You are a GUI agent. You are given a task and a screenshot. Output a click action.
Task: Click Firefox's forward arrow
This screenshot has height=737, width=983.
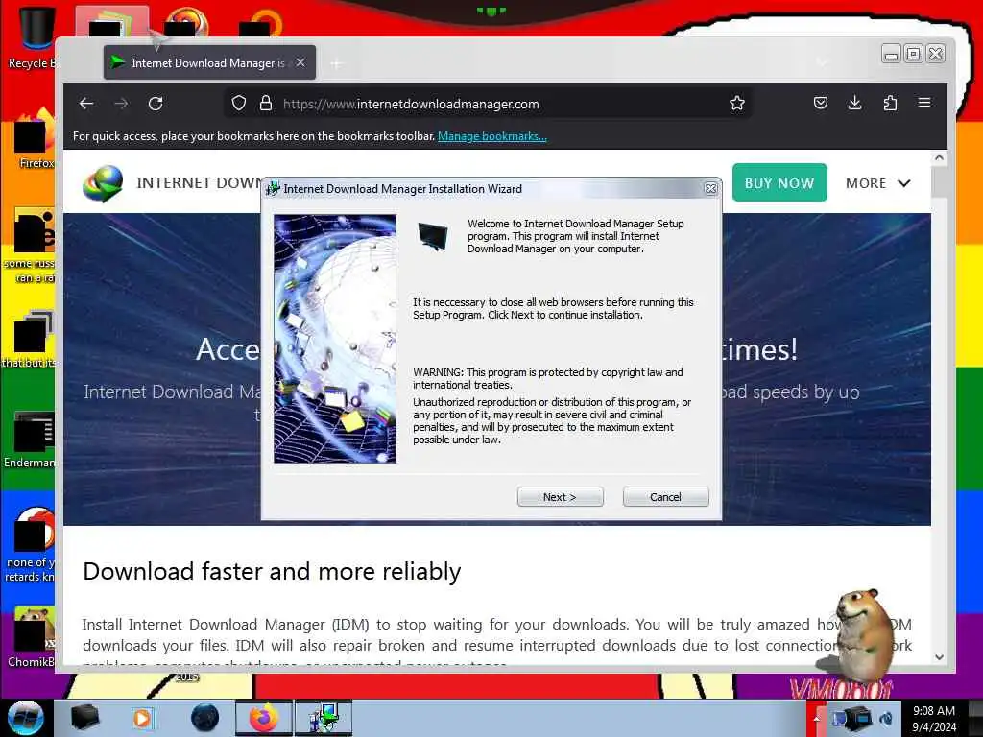tap(121, 104)
